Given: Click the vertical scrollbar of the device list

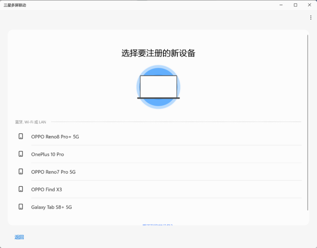Looking at the screenshot, I should click(x=308, y=123).
